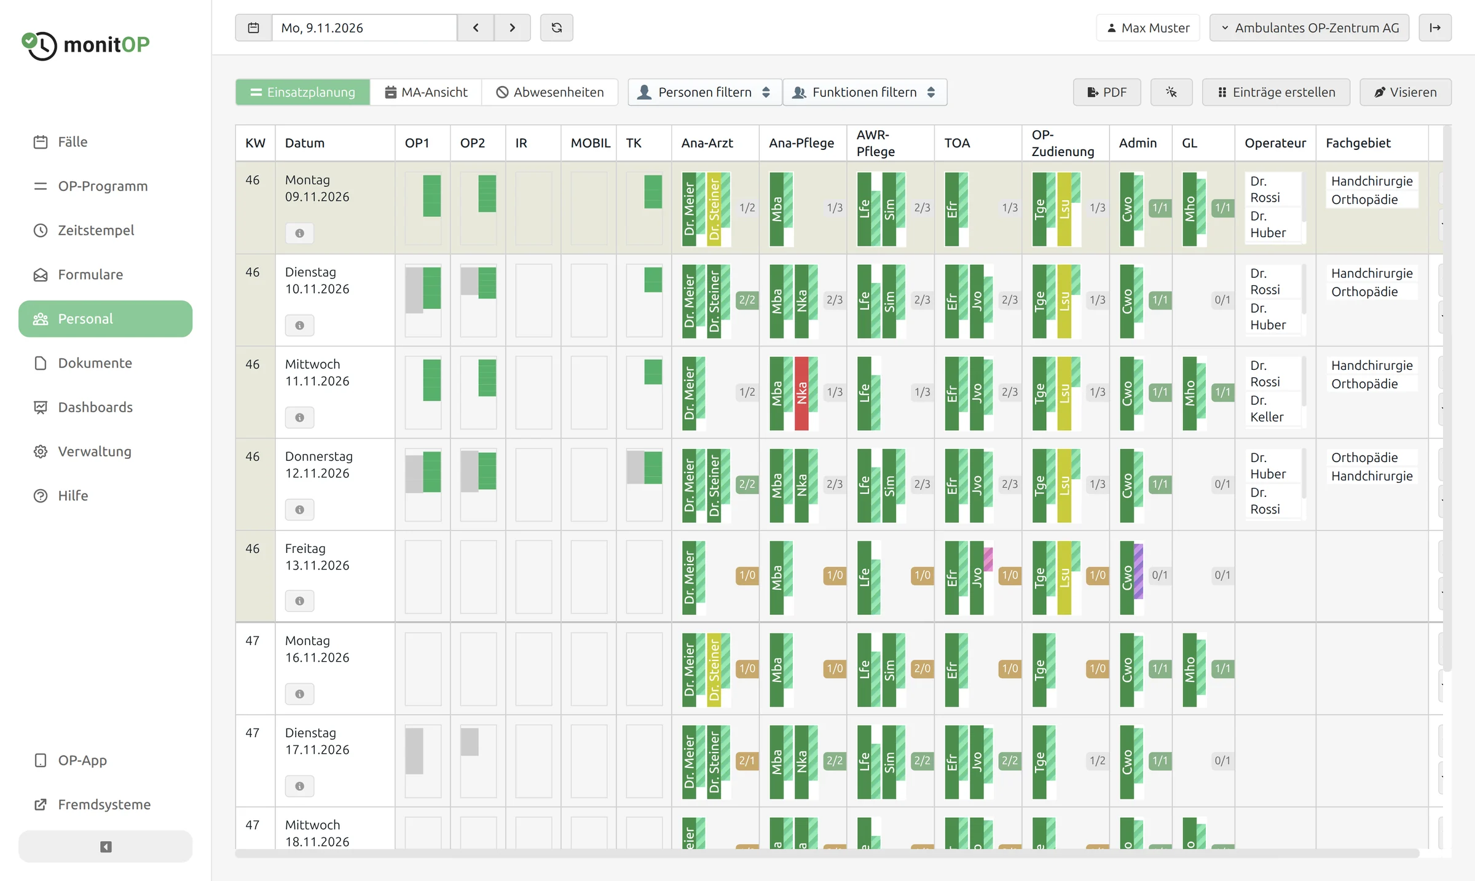The width and height of the screenshot is (1475, 881).
Task: Open OP-Programm in the sidebar
Action: (x=105, y=186)
